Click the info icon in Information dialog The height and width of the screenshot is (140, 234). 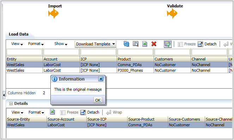(55, 79)
